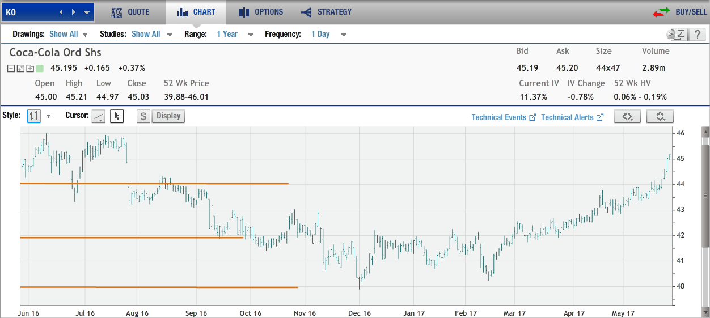Click the horizontal zoom arrows button

pyautogui.click(x=627, y=117)
